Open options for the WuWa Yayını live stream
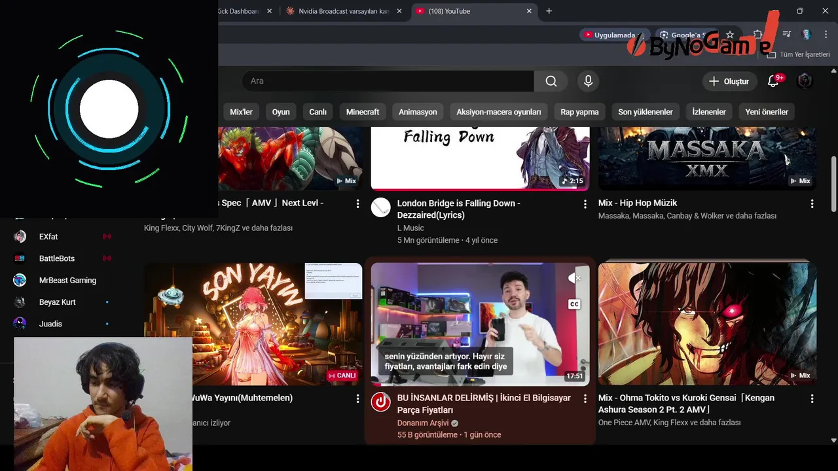 (x=357, y=399)
